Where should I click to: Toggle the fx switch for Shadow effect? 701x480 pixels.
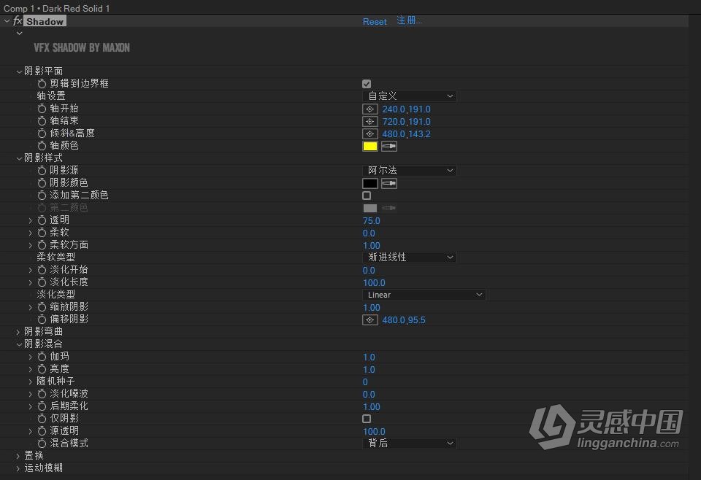coord(18,21)
